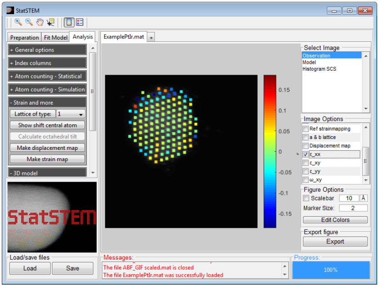Enable the Scalebar checkbox
The height and width of the screenshot is (286, 379).
click(x=306, y=198)
